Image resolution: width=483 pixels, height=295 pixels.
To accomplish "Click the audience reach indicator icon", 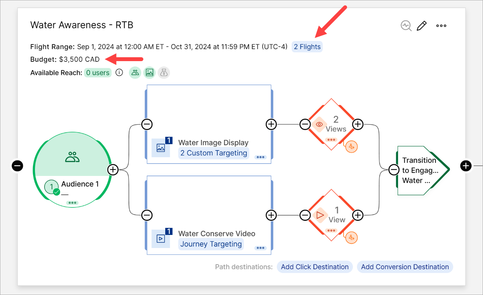I will (135, 73).
